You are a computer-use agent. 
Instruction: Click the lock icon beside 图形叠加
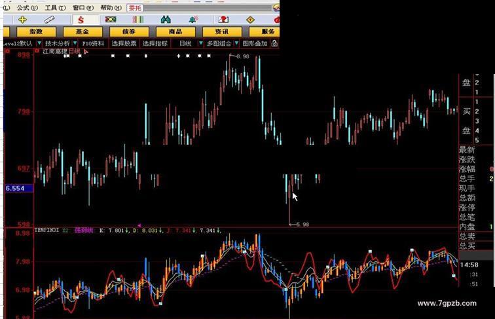tap(274, 43)
